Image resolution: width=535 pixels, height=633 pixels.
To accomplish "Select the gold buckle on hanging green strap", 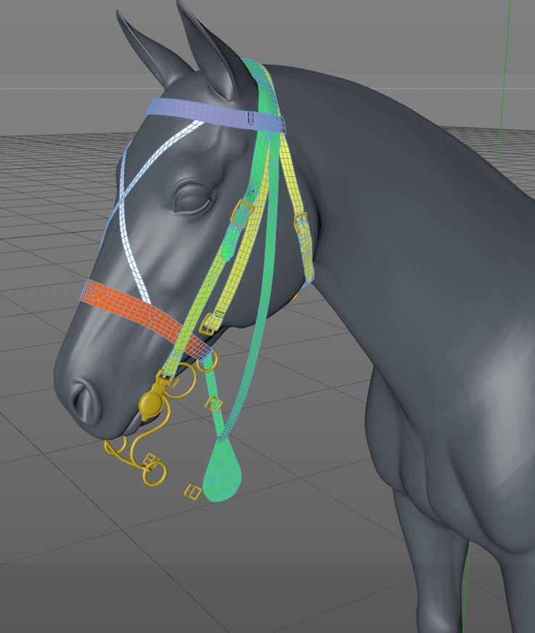I will 213,403.
